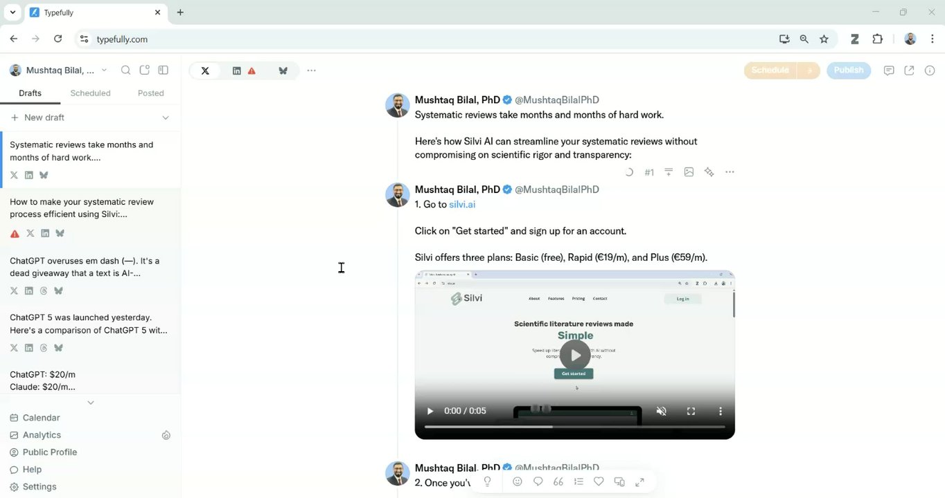945x498 pixels.
Task: Open the draft 'How to make your systematic review'
Action: tap(90, 218)
